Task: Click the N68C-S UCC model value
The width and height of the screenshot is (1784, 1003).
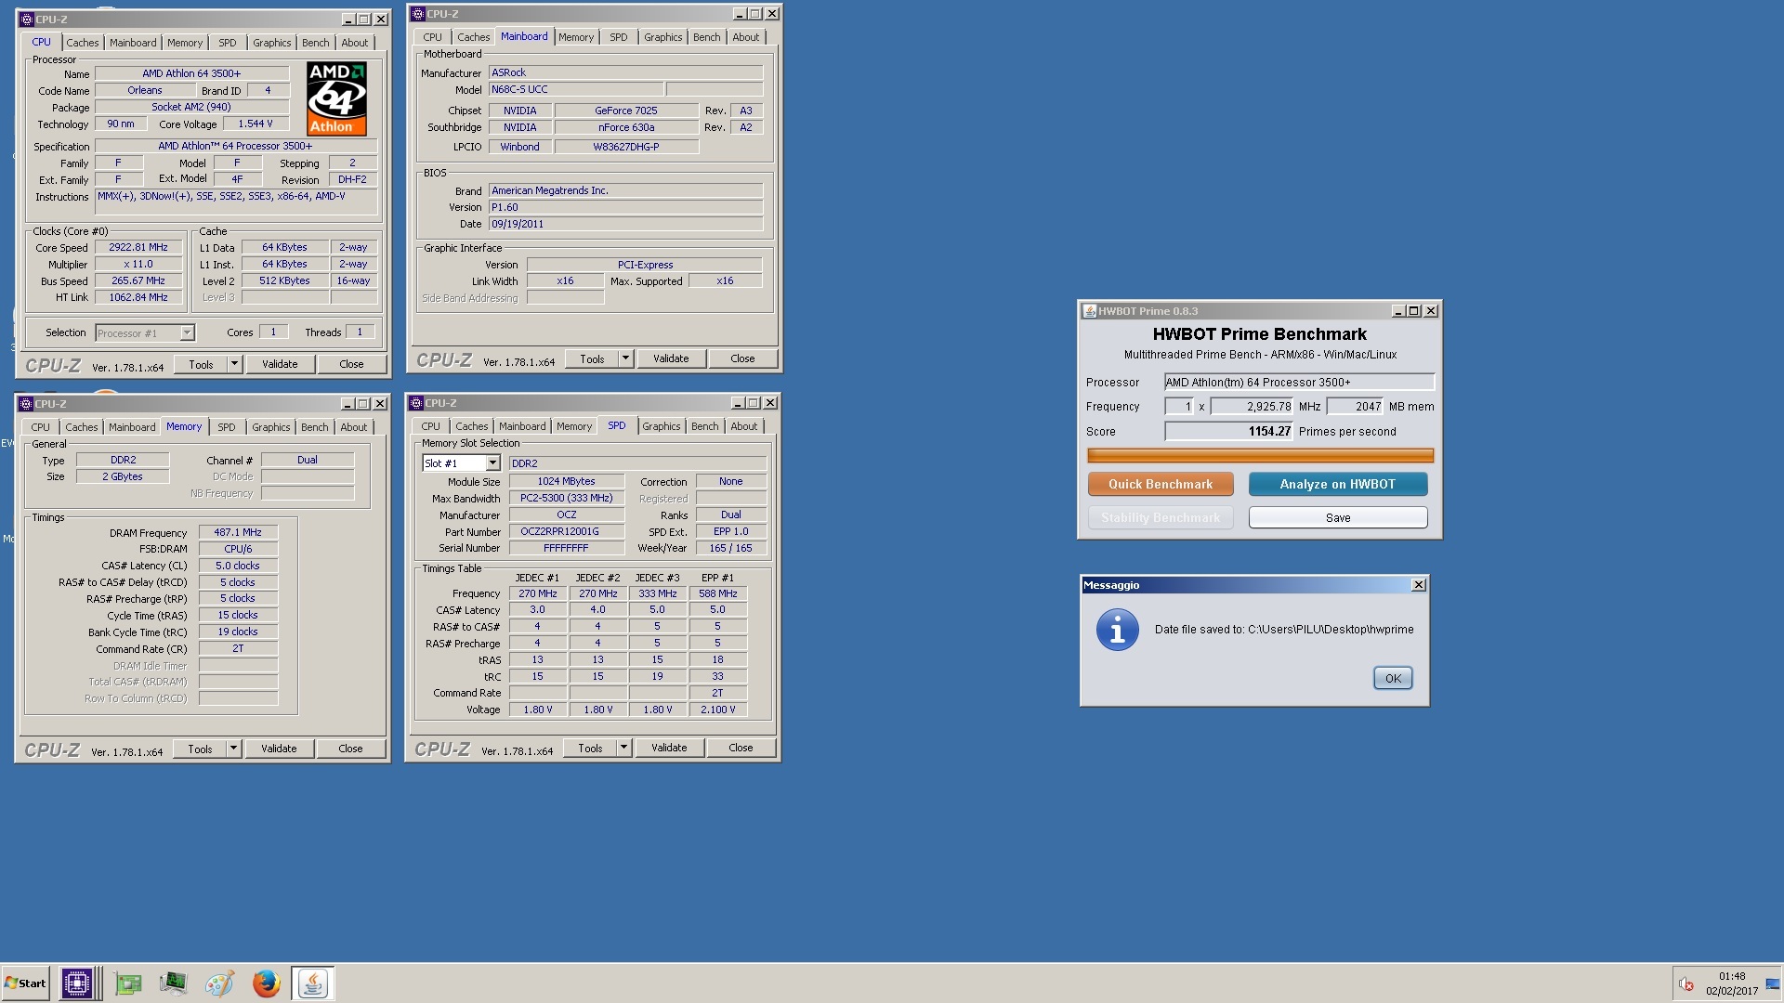Action: 576,89
